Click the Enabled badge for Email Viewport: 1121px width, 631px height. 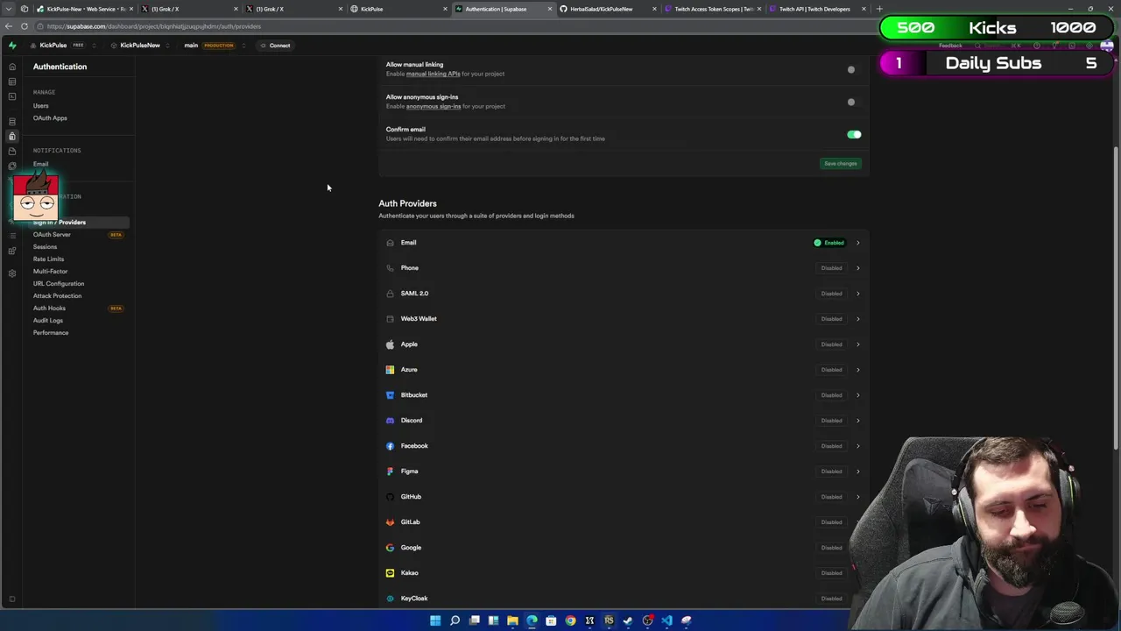[x=829, y=243]
